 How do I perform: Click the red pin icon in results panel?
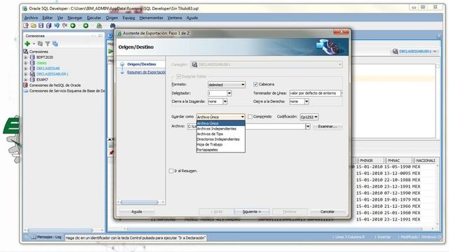(111, 153)
